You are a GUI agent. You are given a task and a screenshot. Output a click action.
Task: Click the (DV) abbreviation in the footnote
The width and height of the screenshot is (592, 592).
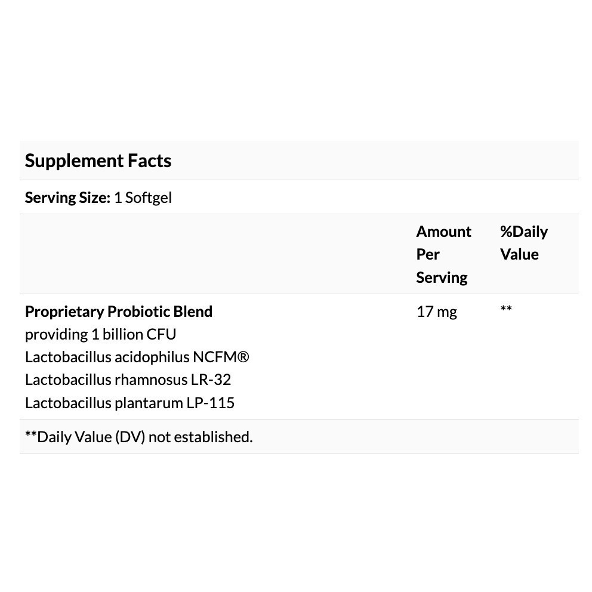[x=130, y=437]
